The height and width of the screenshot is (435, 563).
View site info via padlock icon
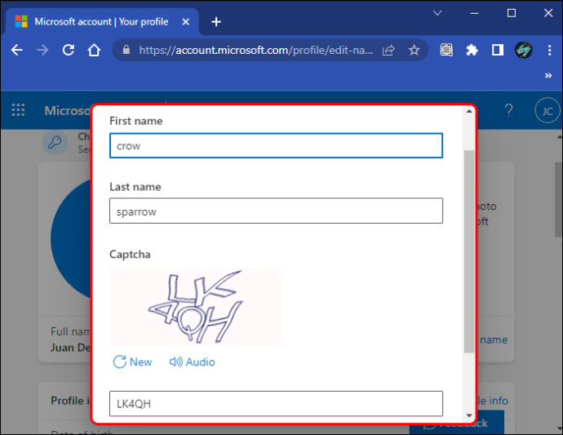pos(126,50)
